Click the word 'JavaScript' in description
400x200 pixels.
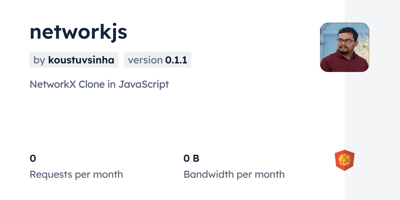[x=143, y=84]
